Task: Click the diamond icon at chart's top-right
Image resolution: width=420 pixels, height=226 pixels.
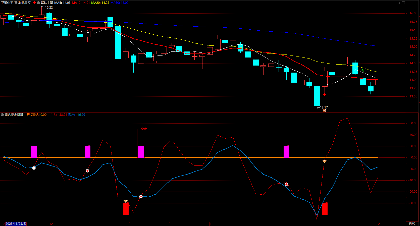Action: (x=399, y=3)
